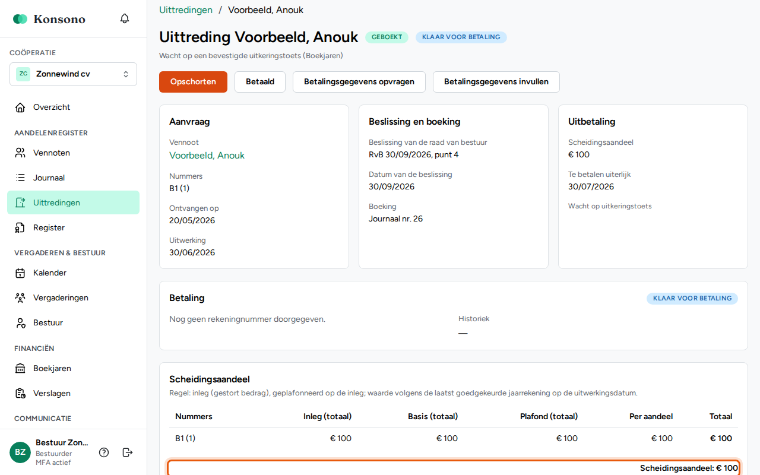This screenshot has width=760, height=475.
Task: Click the Inleg (totaal) column header
Action: coord(327,417)
